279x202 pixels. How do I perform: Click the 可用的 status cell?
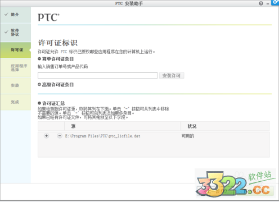[188, 136]
